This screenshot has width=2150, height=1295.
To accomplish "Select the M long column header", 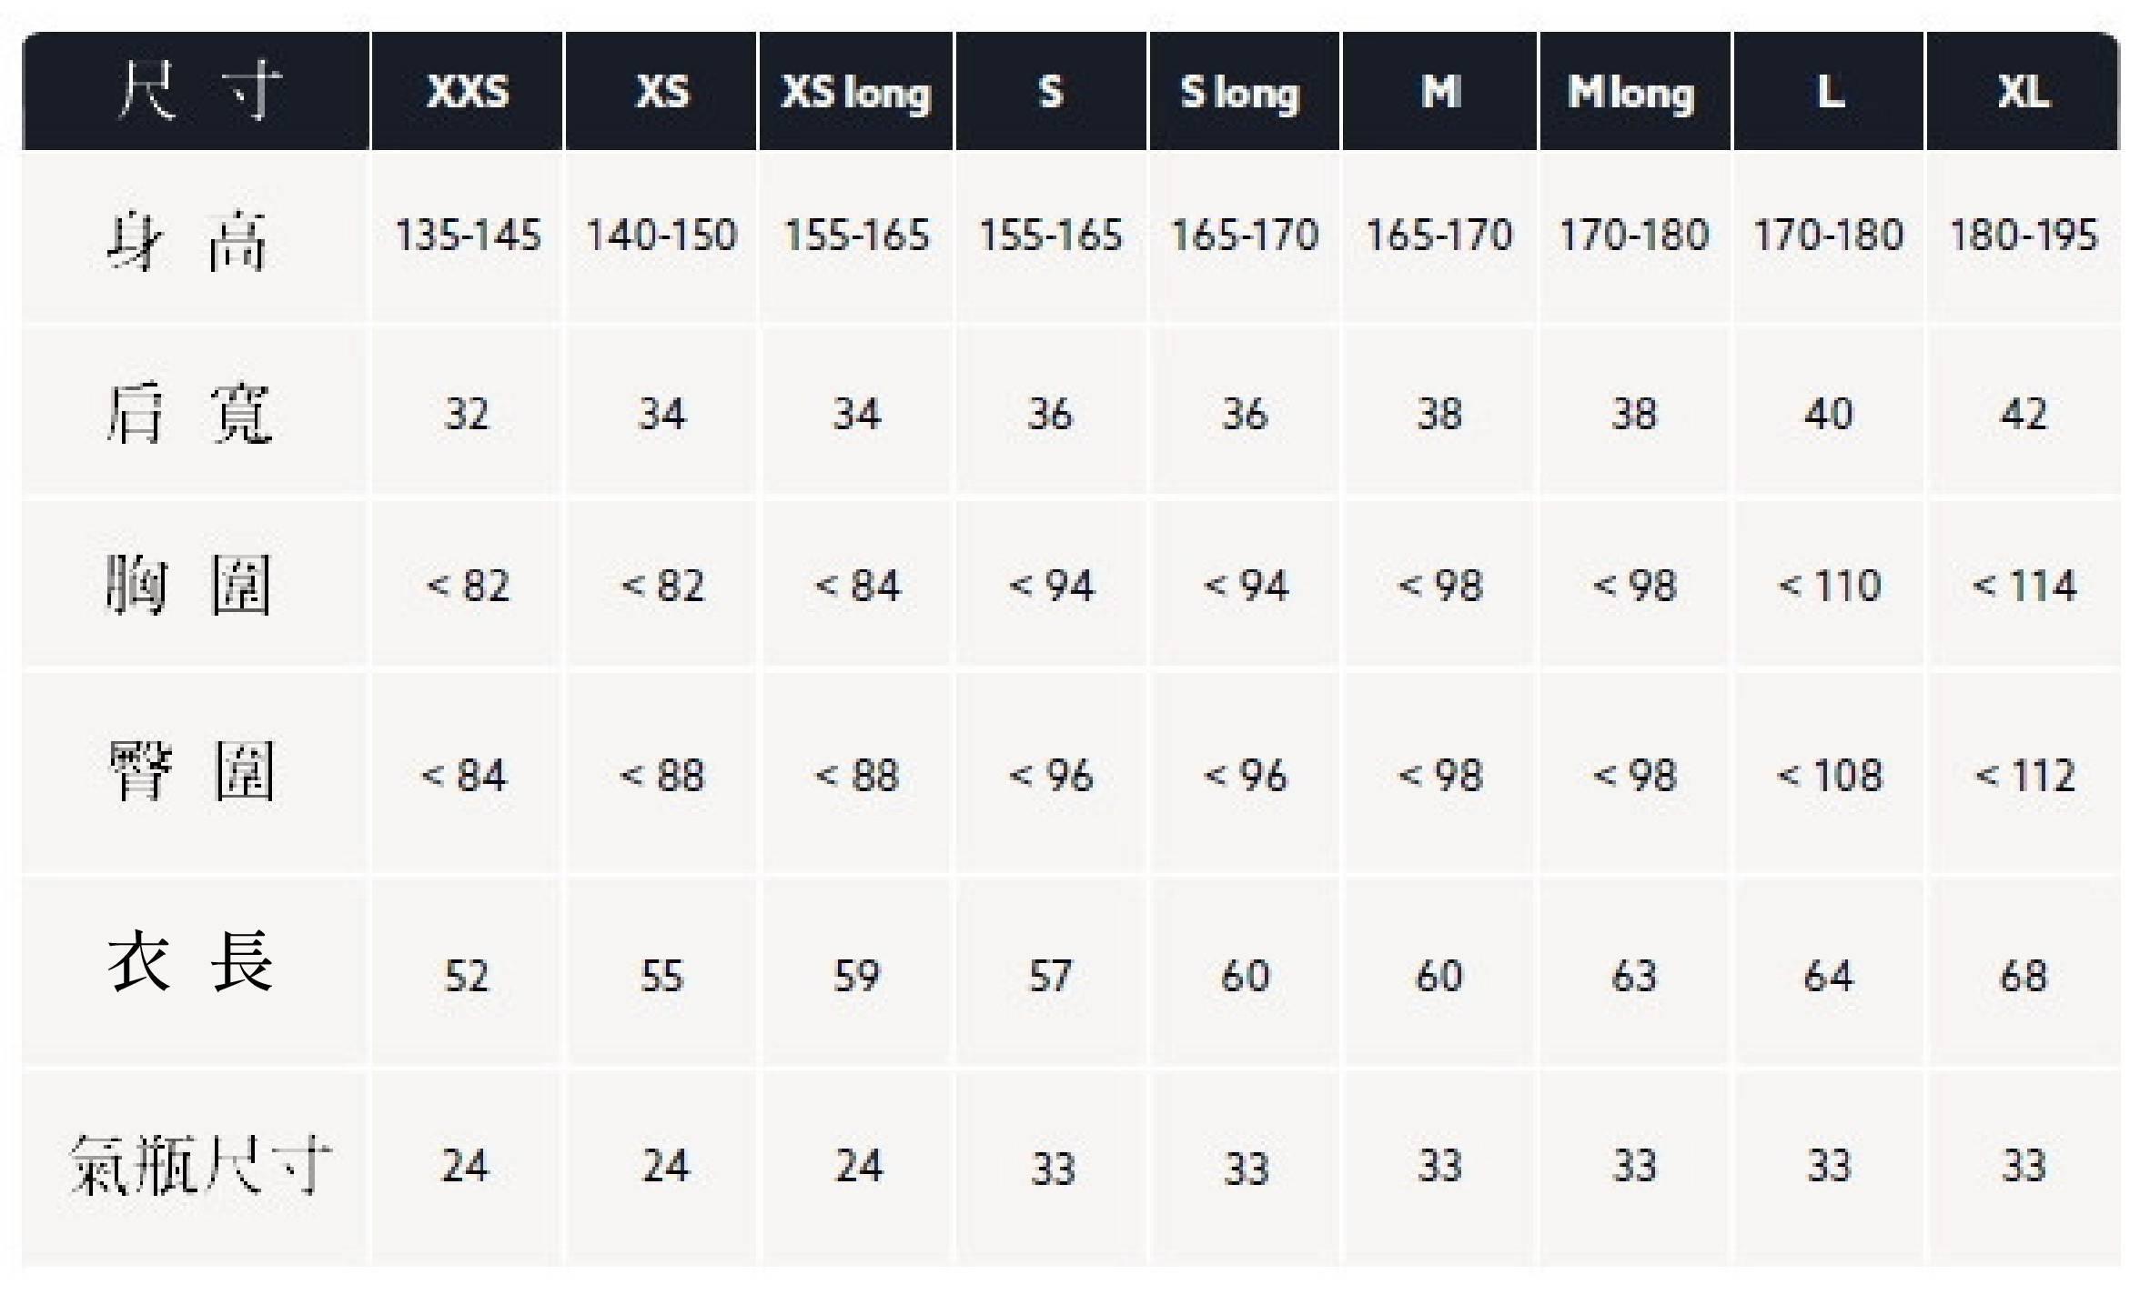I will [x=1633, y=92].
